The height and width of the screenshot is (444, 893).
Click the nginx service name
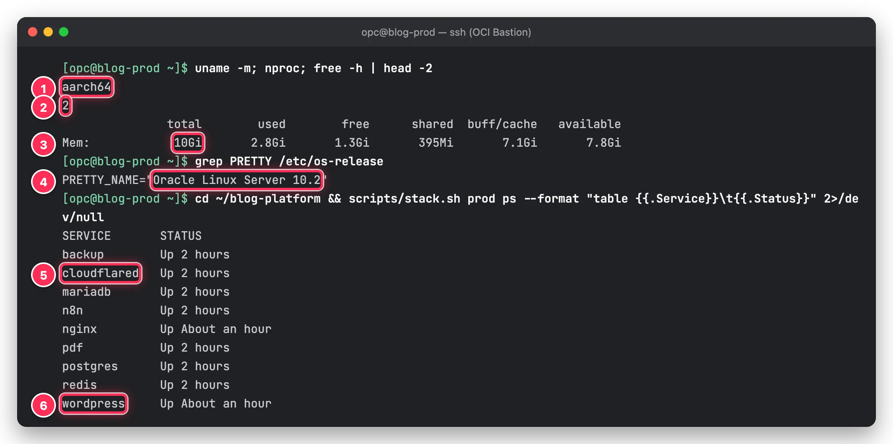tap(80, 329)
